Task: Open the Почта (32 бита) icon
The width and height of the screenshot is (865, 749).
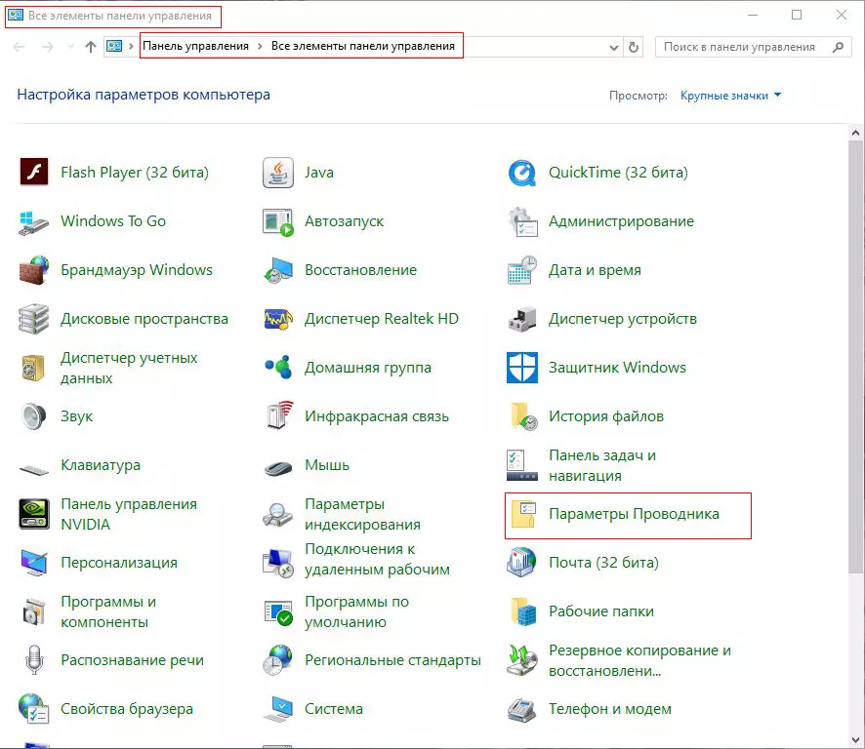Action: [522, 563]
